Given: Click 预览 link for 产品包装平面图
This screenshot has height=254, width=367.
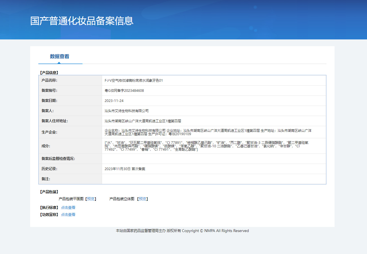Looking at the screenshot, I should pos(91,199).
